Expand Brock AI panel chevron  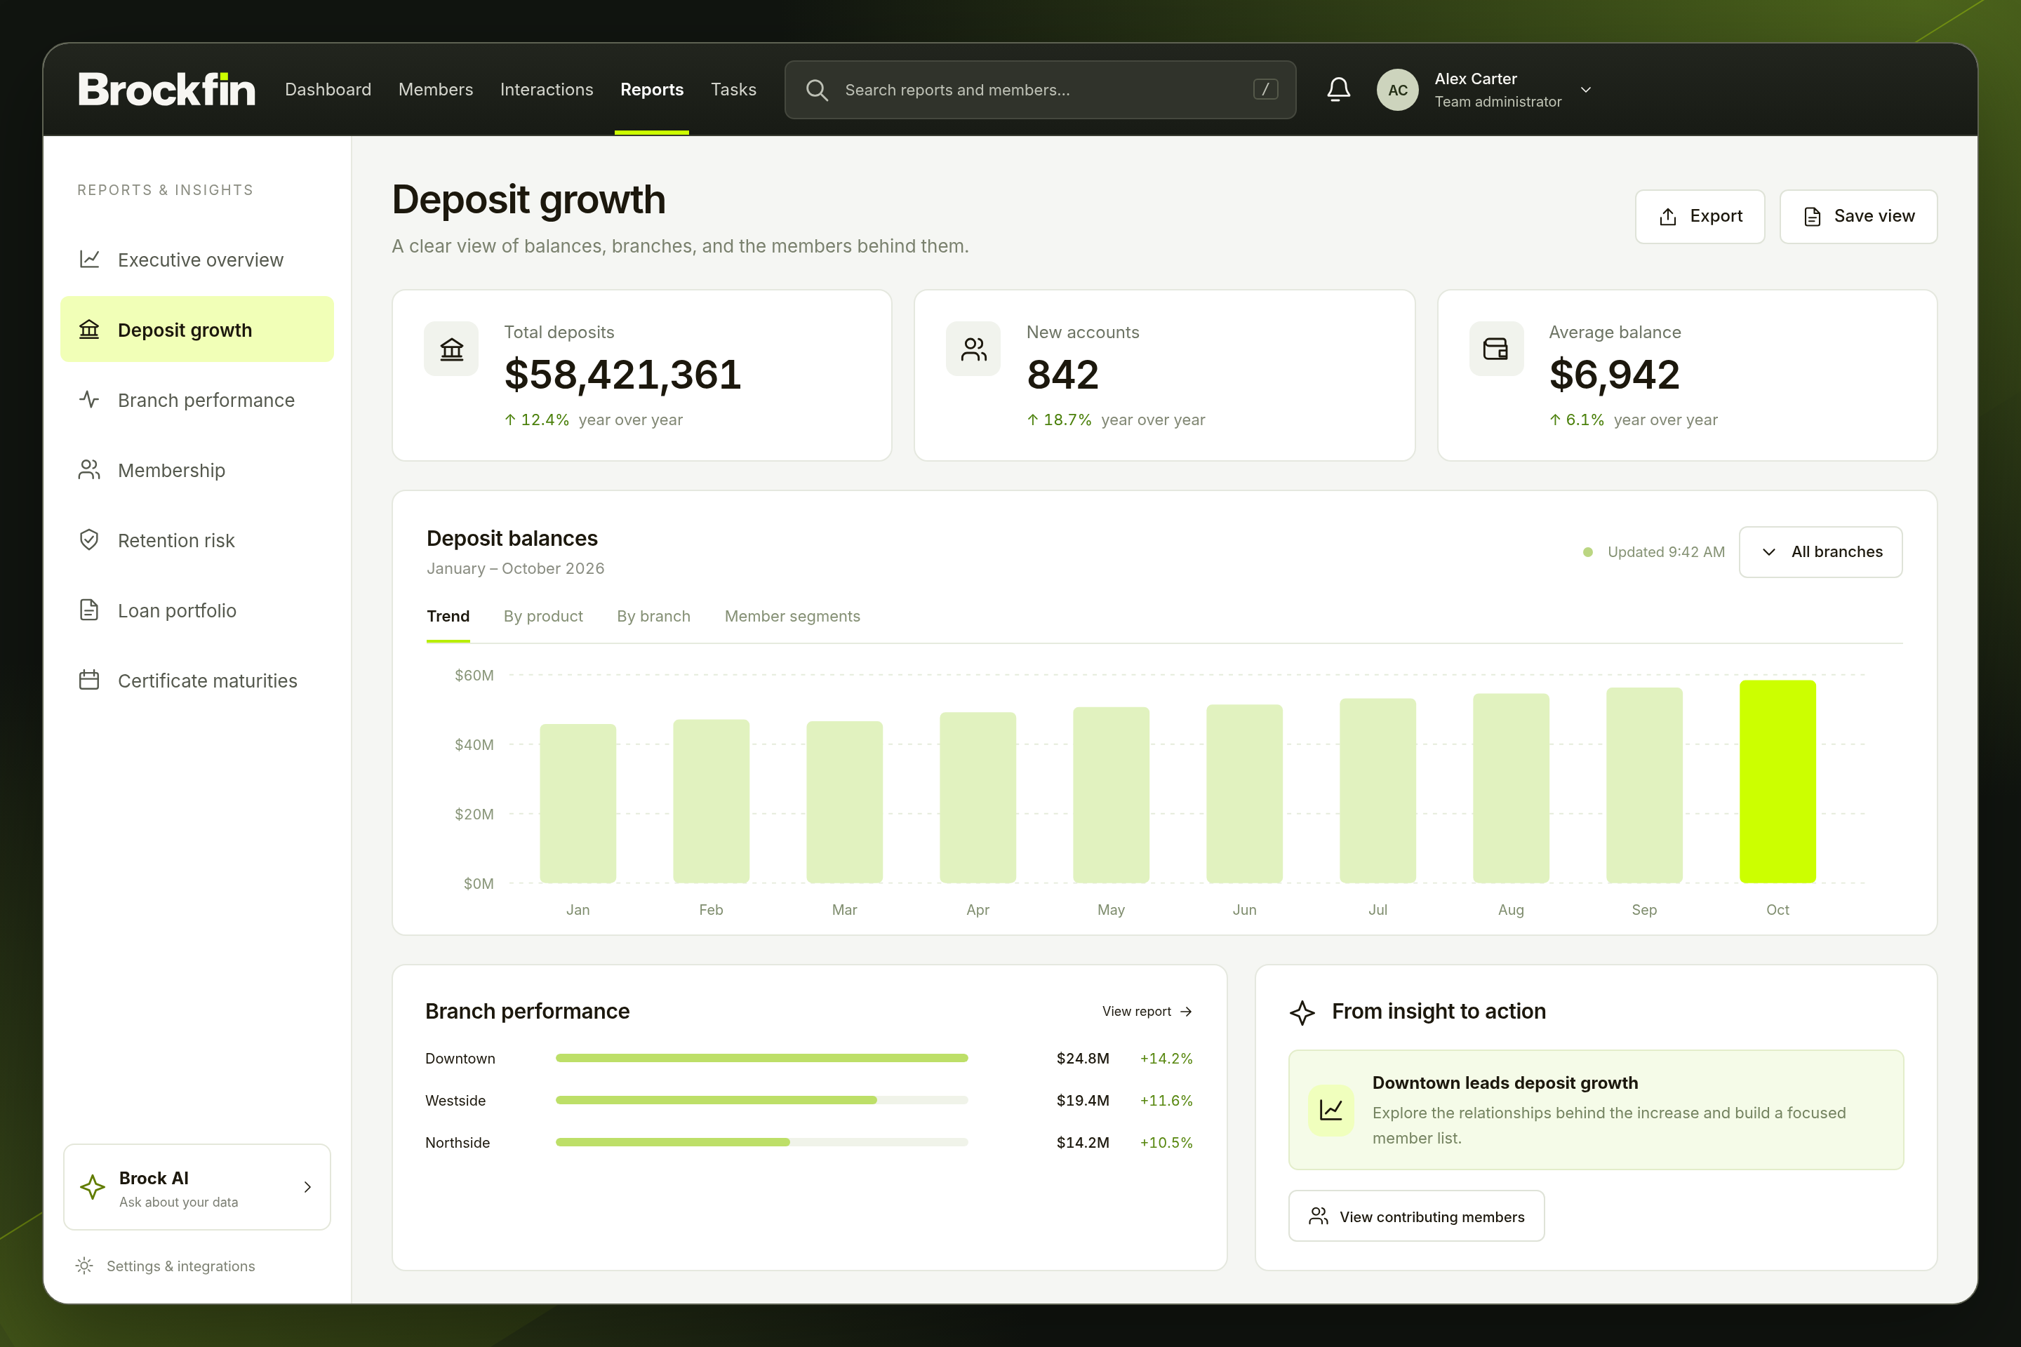[307, 1187]
